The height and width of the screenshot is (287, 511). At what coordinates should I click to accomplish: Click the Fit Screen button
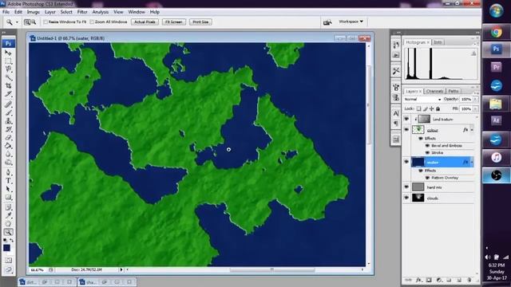tap(174, 22)
